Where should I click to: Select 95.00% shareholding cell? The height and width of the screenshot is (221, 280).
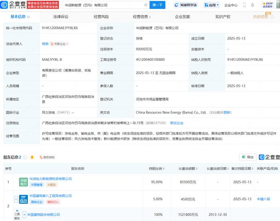tap(157, 182)
